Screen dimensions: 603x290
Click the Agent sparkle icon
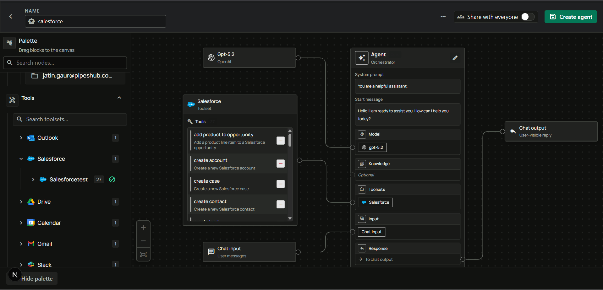coord(362,58)
